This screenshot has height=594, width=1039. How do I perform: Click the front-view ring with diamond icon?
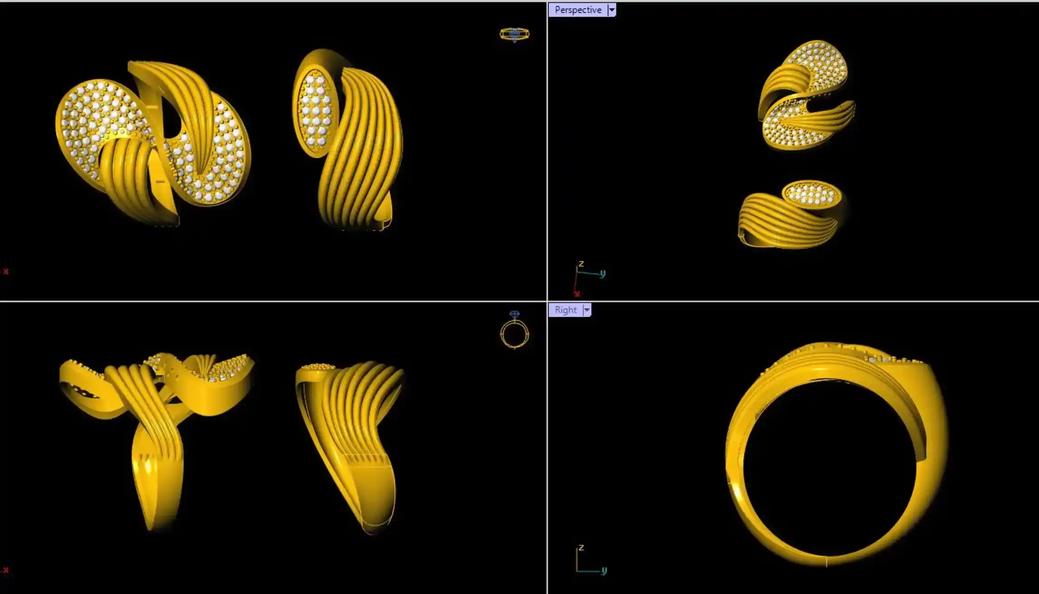tap(514, 331)
